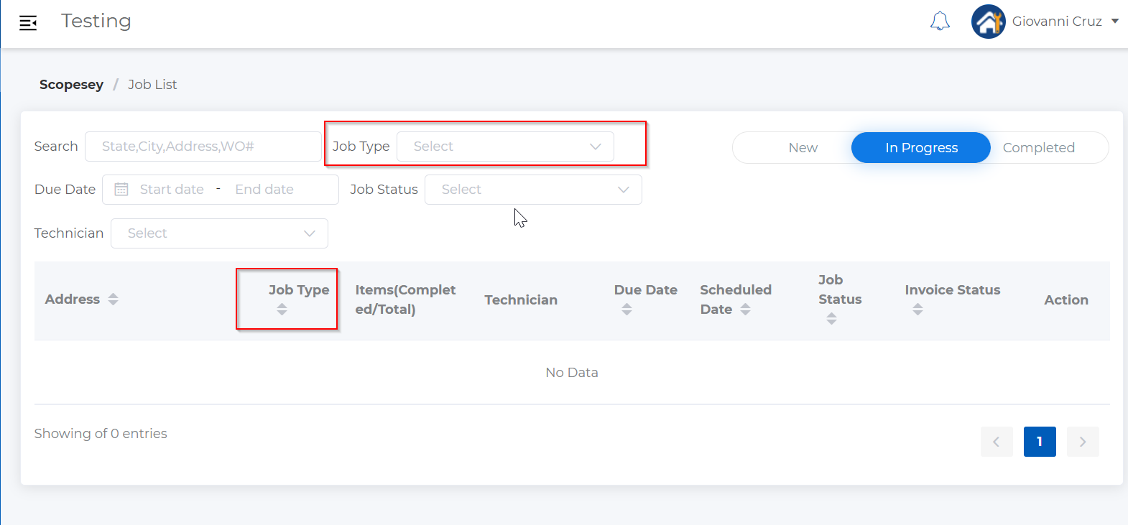Open the Giovanni Cruz user dropdown arrow
The height and width of the screenshot is (525, 1128).
coord(1115,22)
